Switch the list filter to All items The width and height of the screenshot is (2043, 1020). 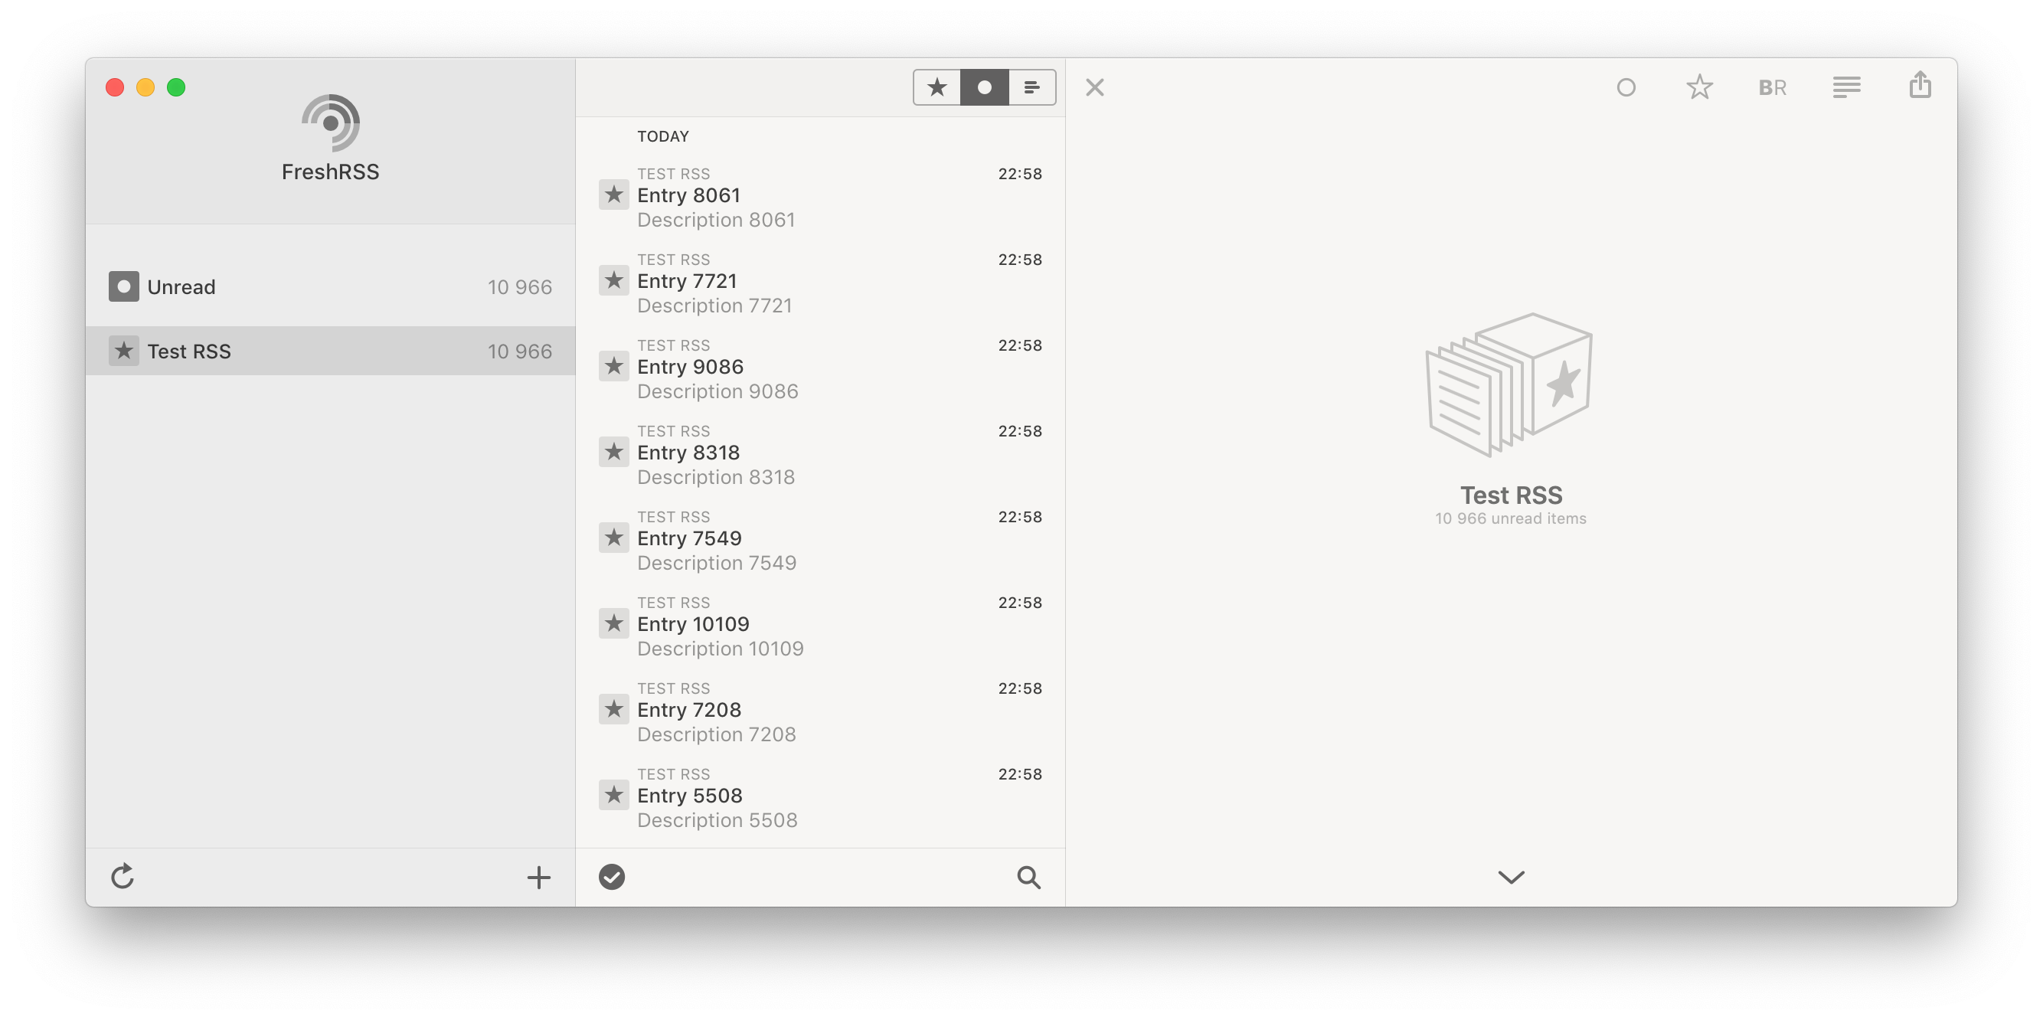[1031, 87]
